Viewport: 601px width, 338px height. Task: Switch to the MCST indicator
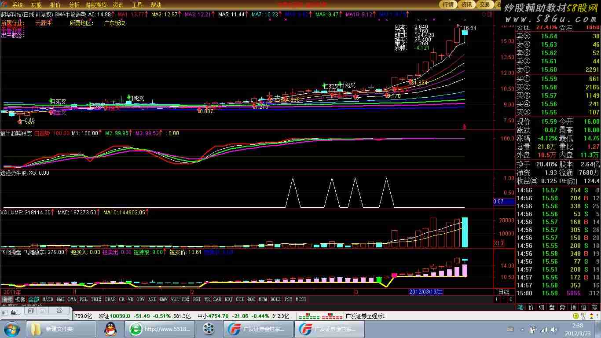tap(301, 299)
